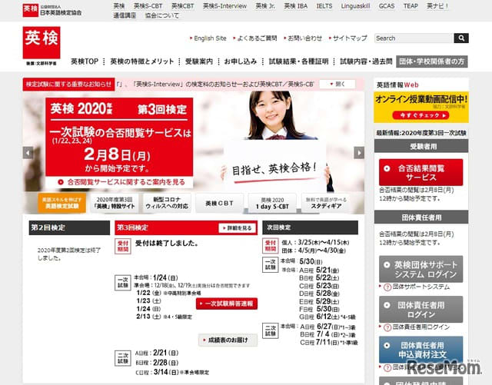Image resolution: width=492 pixels, height=385 pixels.
Task: Open 英検 Jr. top link
Action: (265, 6)
